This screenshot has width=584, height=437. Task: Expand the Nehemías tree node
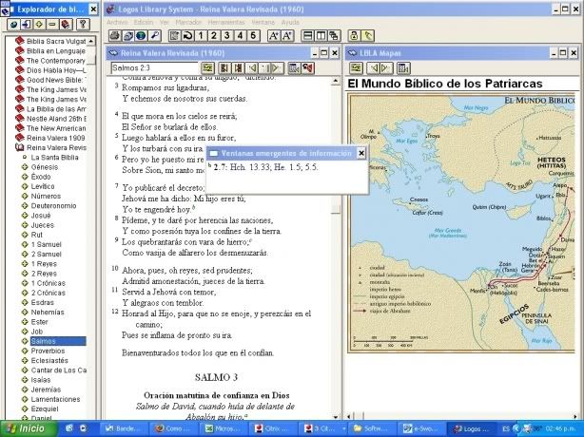pyautogui.click(x=25, y=312)
